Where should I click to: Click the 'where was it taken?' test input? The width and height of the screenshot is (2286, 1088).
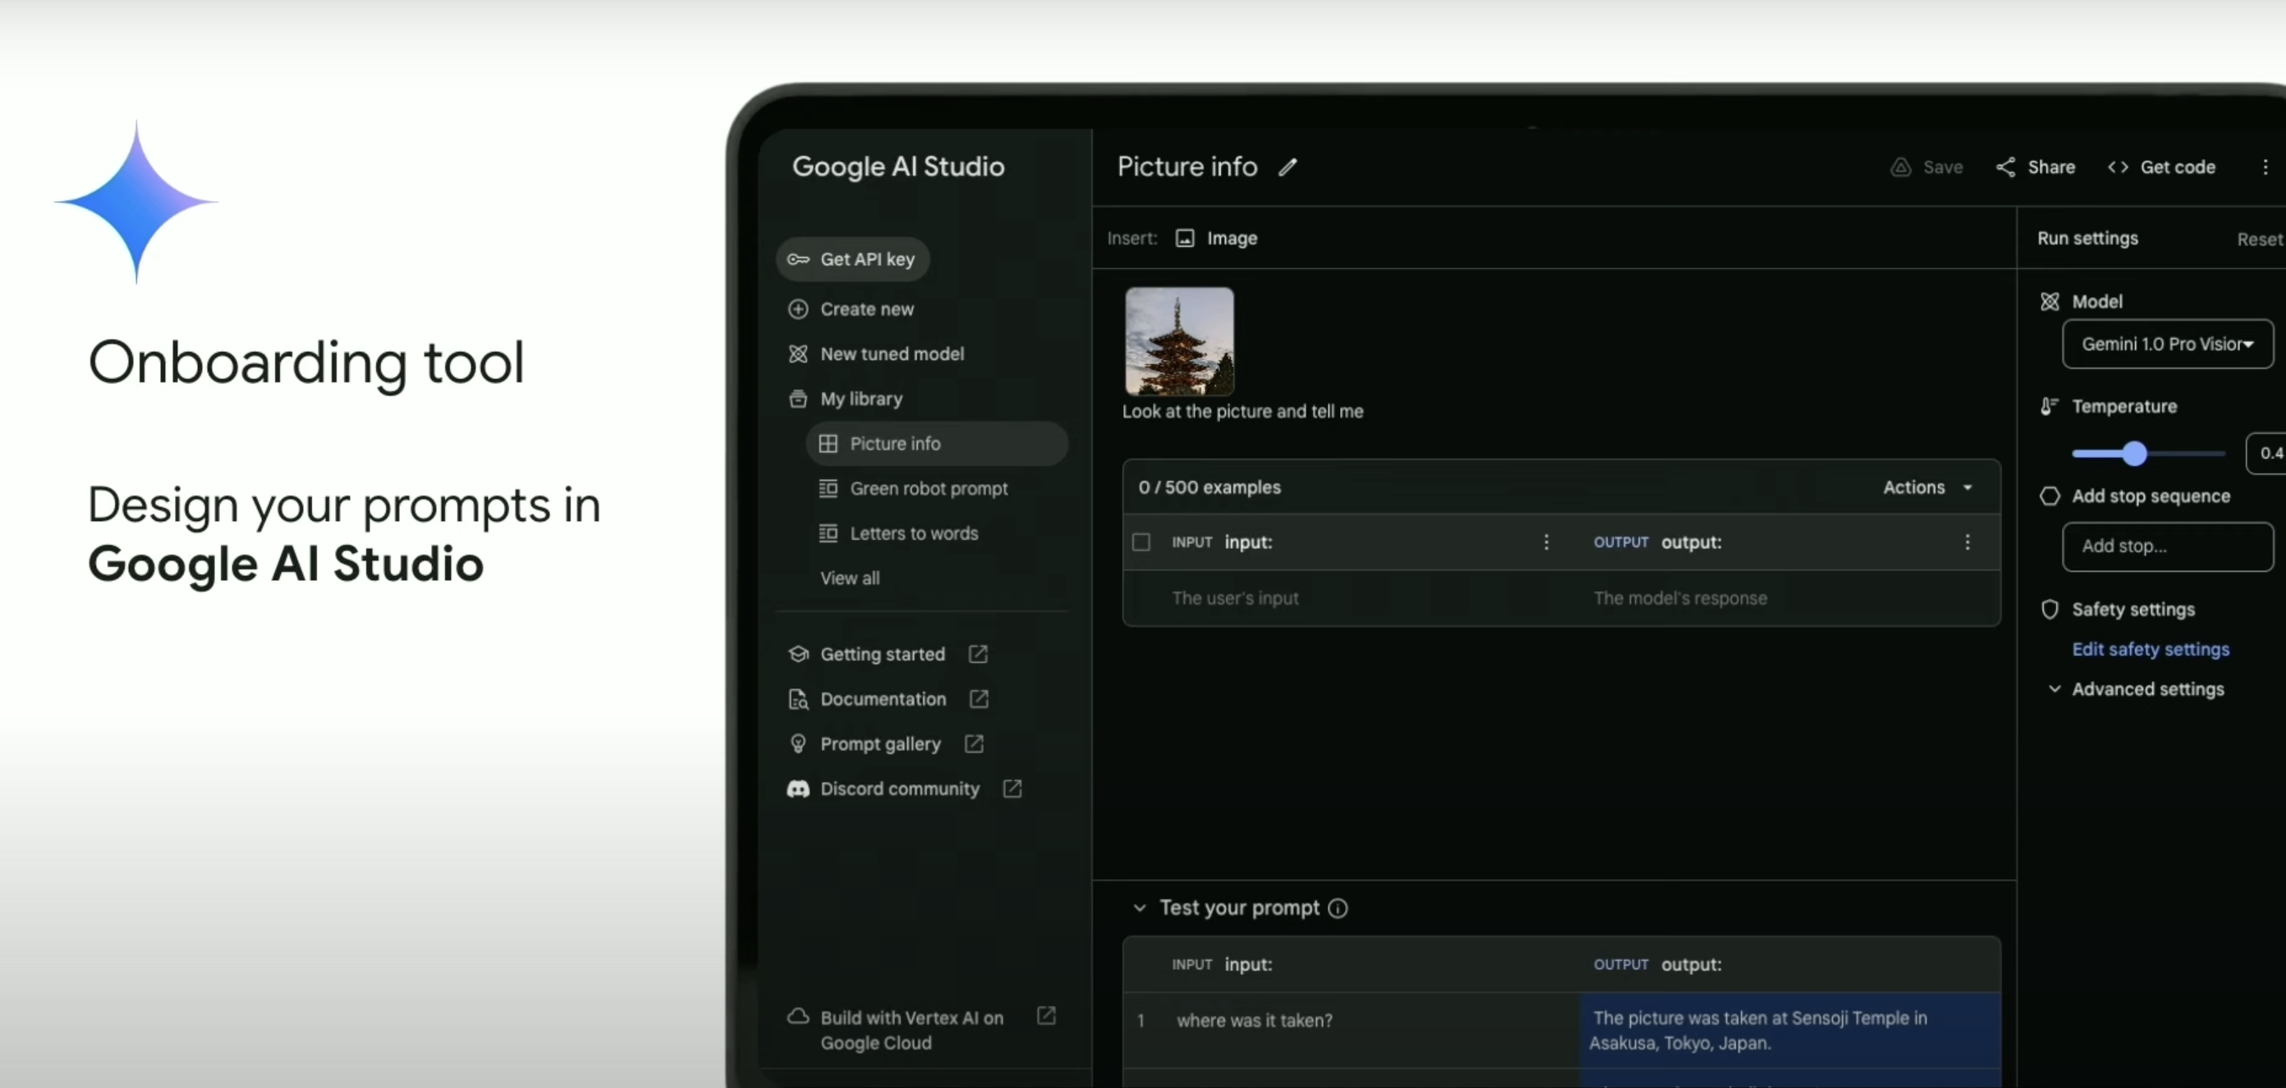[1254, 1021]
